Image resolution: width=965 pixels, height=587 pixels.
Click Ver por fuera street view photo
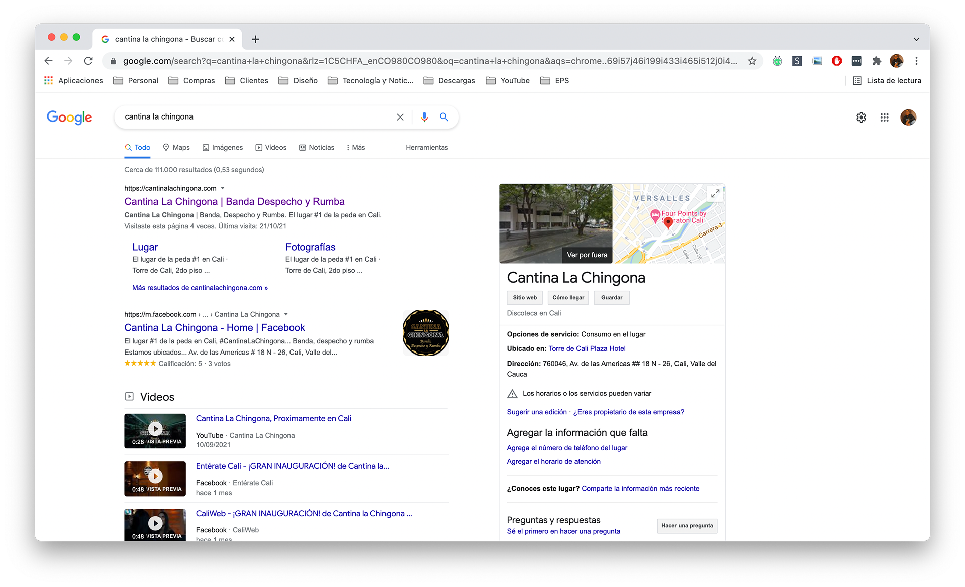click(555, 223)
